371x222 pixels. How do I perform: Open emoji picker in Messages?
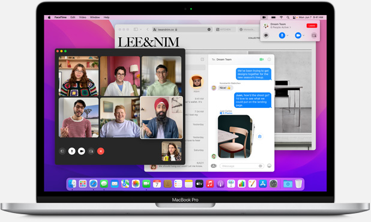point(269,166)
